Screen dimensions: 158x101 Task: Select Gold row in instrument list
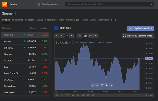click(x=25, y=67)
